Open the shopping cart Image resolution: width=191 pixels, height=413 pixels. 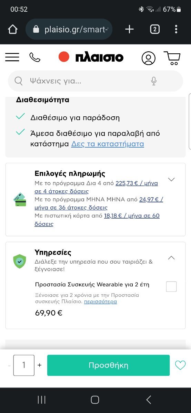click(x=172, y=58)
